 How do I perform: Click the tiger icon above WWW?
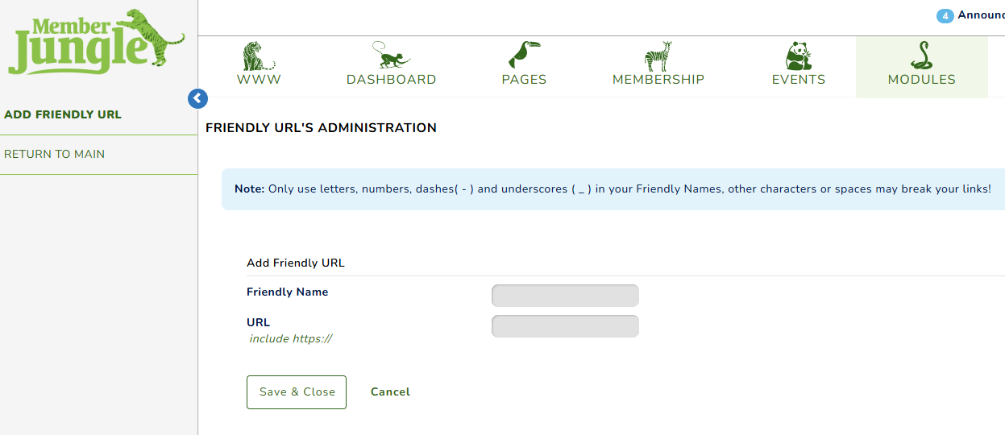click(259, 56)
